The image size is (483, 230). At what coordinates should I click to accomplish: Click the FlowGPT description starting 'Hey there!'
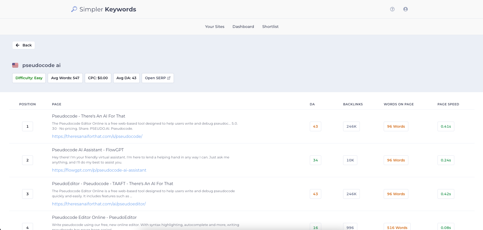(141, 160)
